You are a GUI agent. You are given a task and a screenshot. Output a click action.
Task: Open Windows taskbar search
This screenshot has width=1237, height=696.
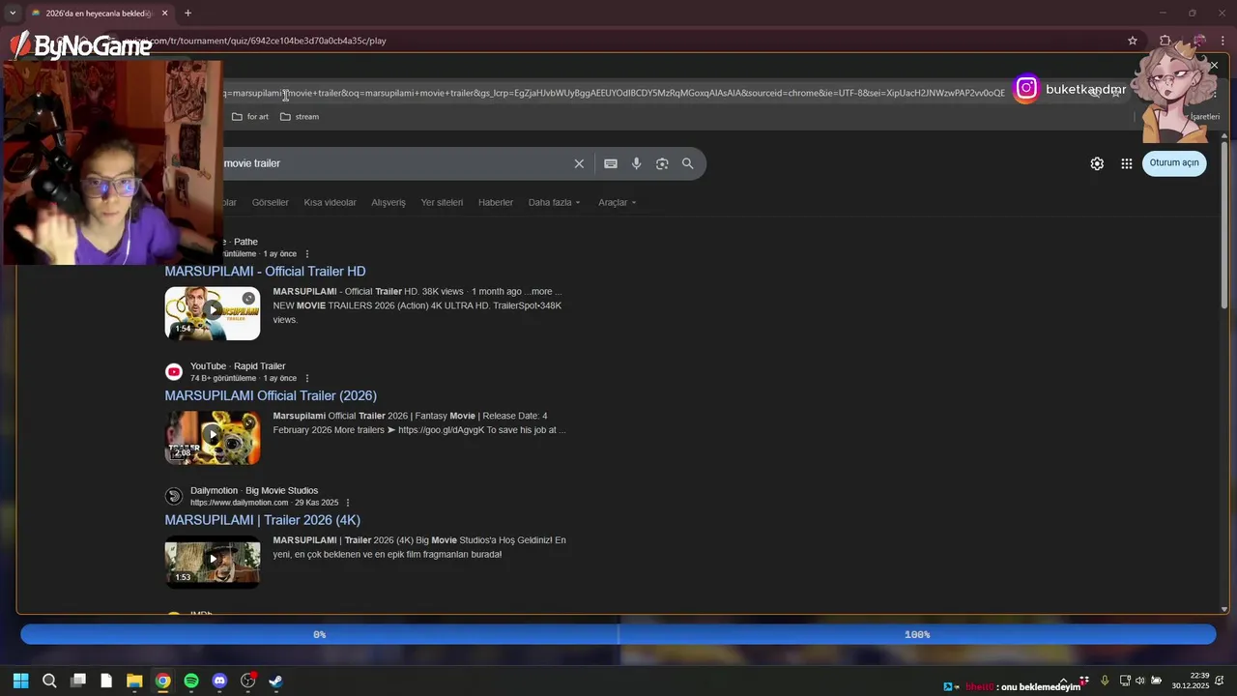(x=49, y=681)
